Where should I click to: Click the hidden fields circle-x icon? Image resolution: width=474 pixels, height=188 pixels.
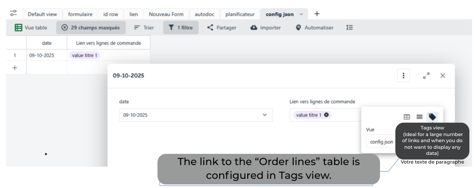coord(65,28)
